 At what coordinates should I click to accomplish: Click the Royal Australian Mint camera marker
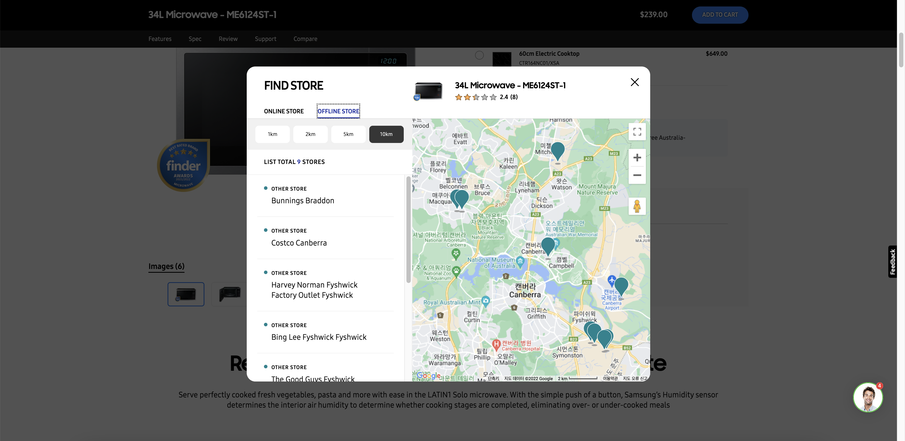(x=486, y=301)
